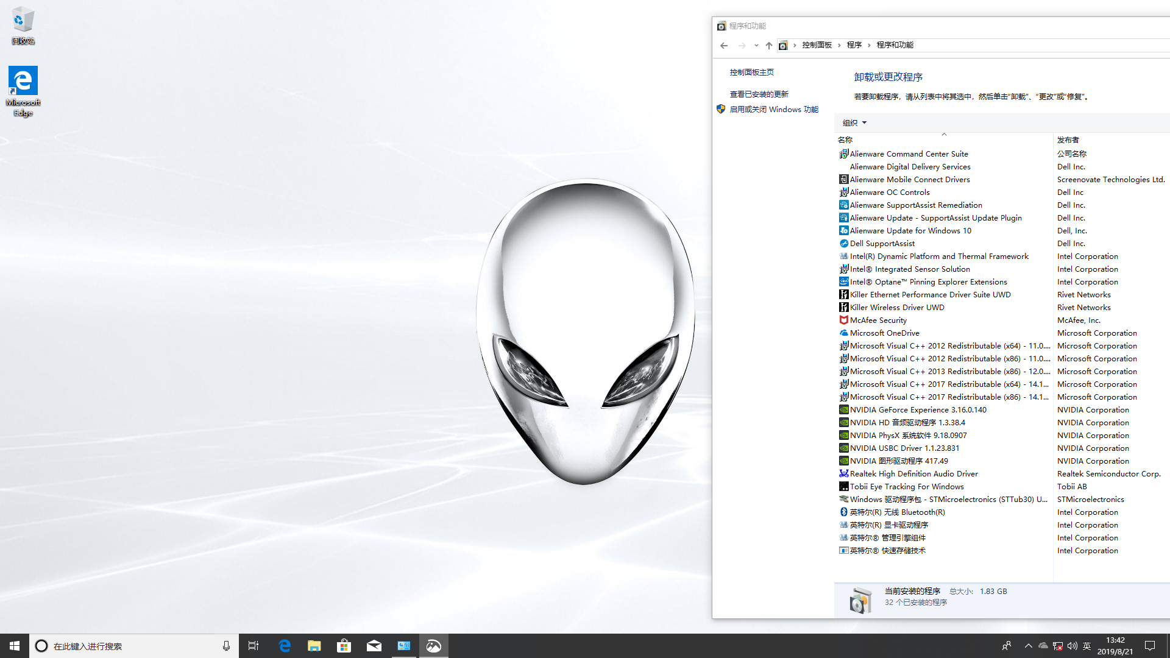Show hidden system tray icons
Viewport: 1170px width, 658px height.
1029,646
